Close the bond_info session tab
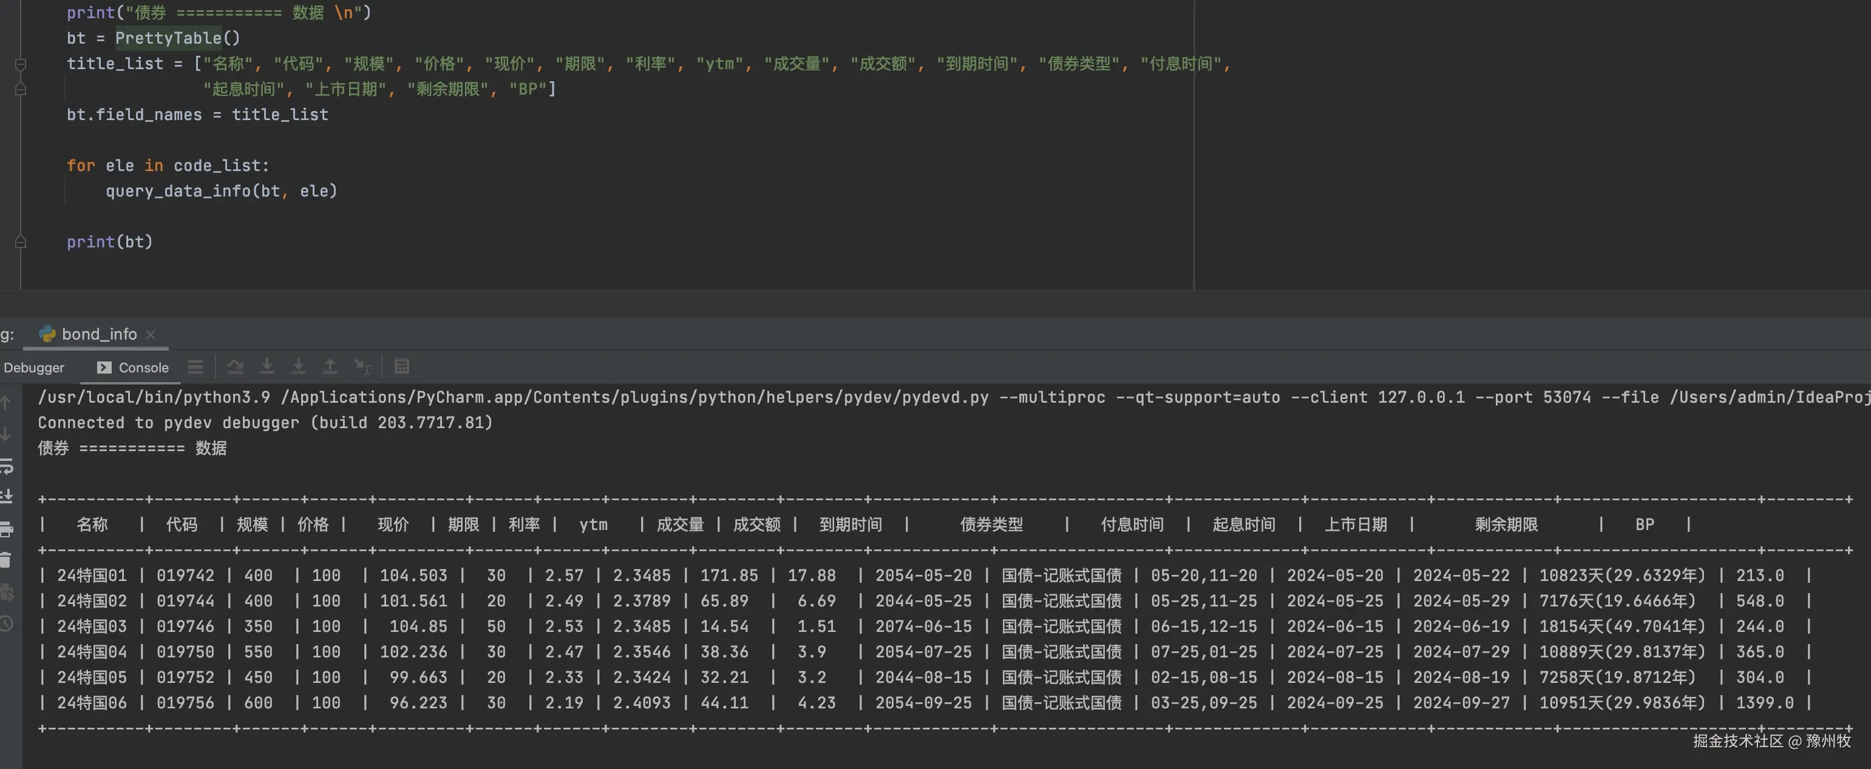The image size is (1871, 769). 151,334
